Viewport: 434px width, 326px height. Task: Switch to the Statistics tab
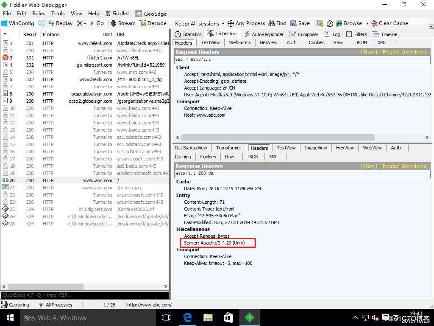(188, 34)
